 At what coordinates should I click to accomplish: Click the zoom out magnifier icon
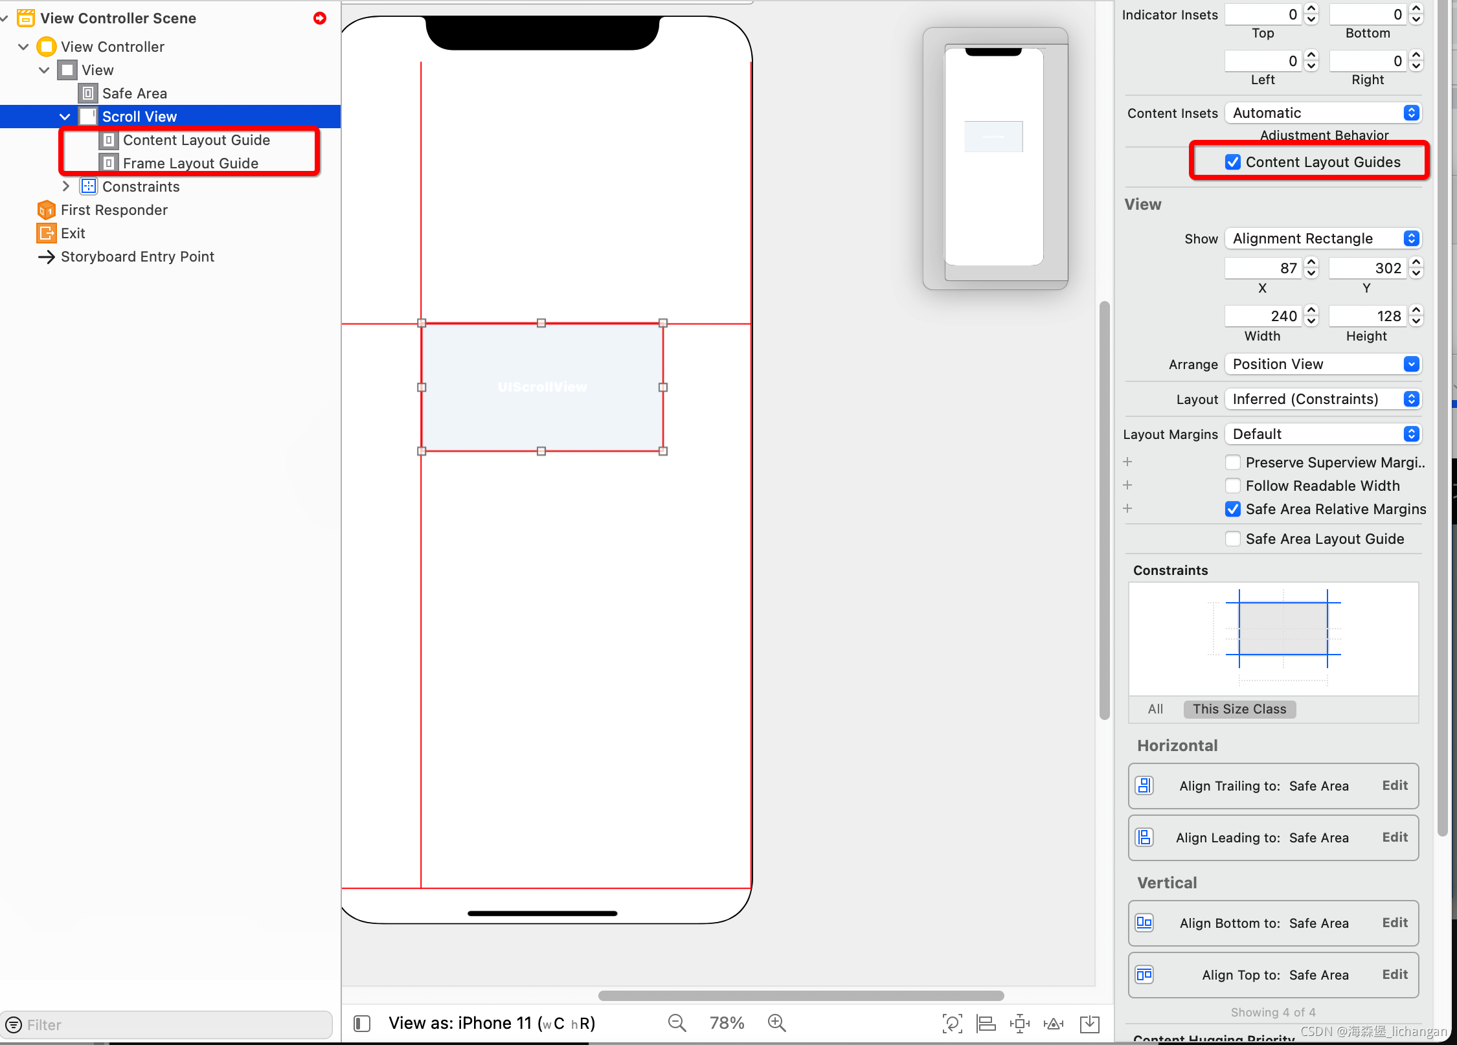click(677, 1023)
